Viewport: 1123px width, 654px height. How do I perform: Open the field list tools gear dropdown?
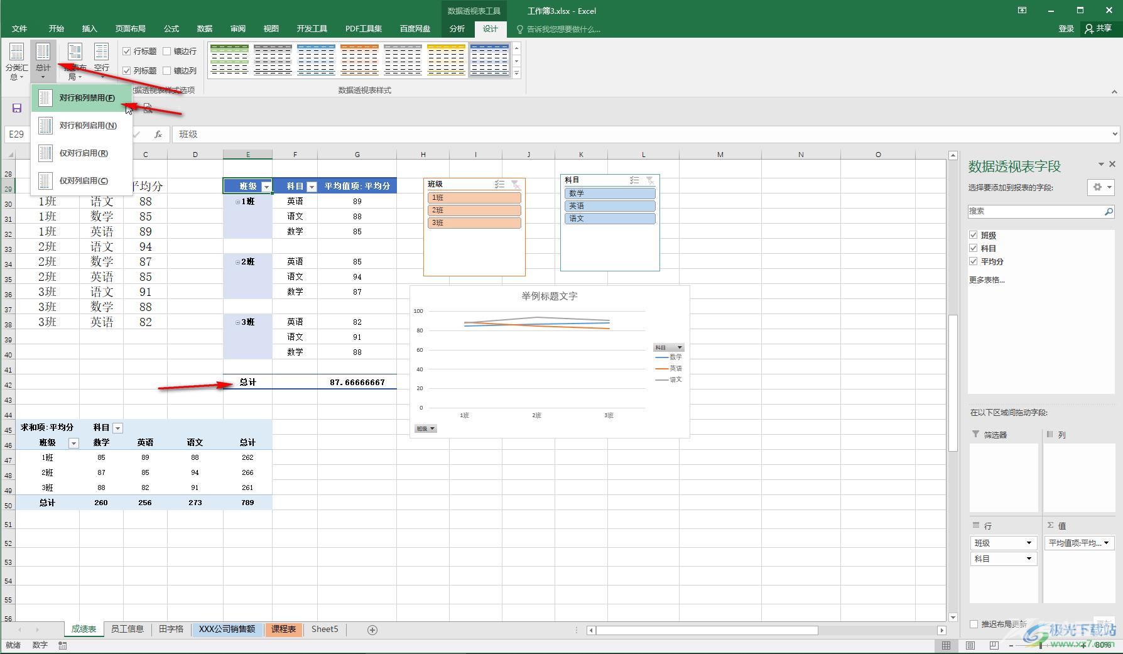pos(1101,187)
